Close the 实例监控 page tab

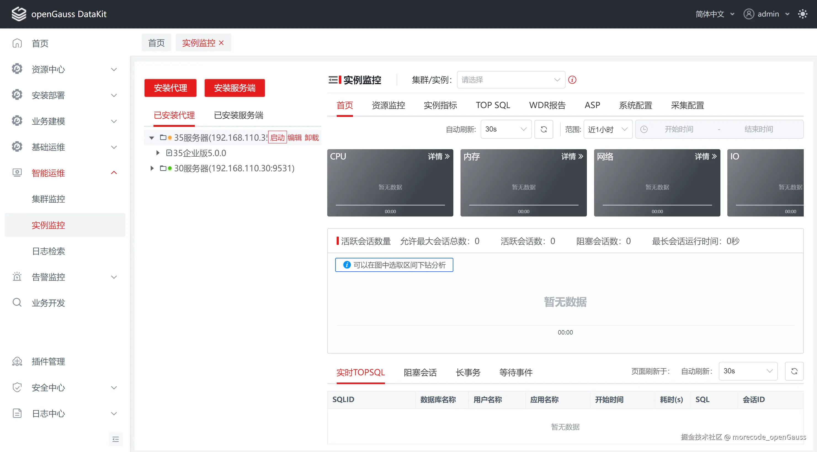[221, 43]
